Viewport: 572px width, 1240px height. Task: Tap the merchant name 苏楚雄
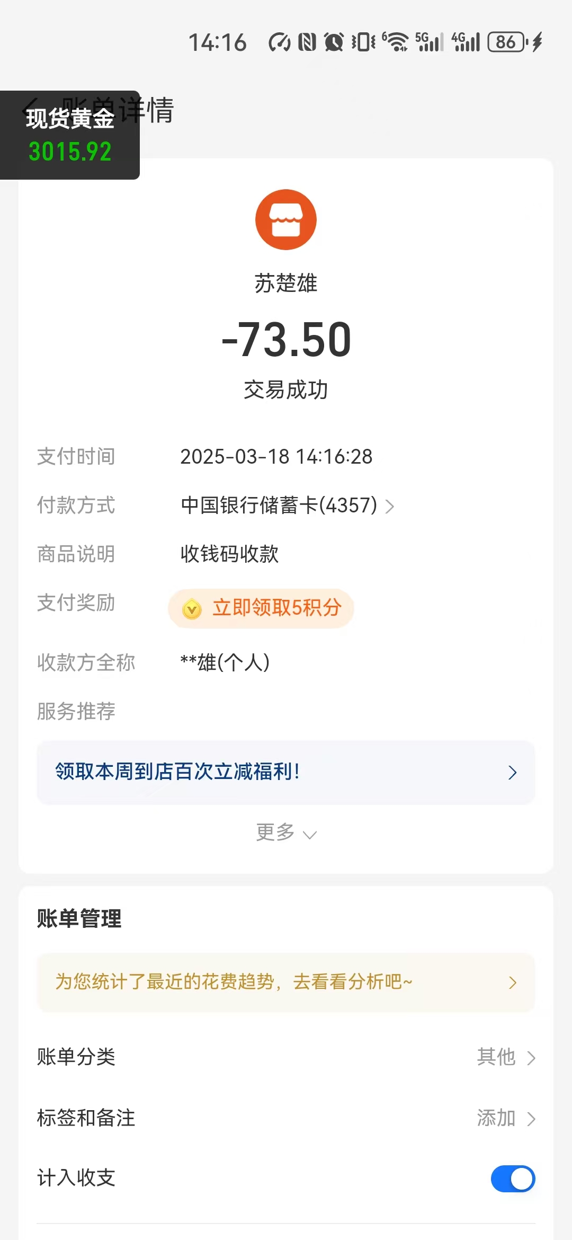point(286,283)
